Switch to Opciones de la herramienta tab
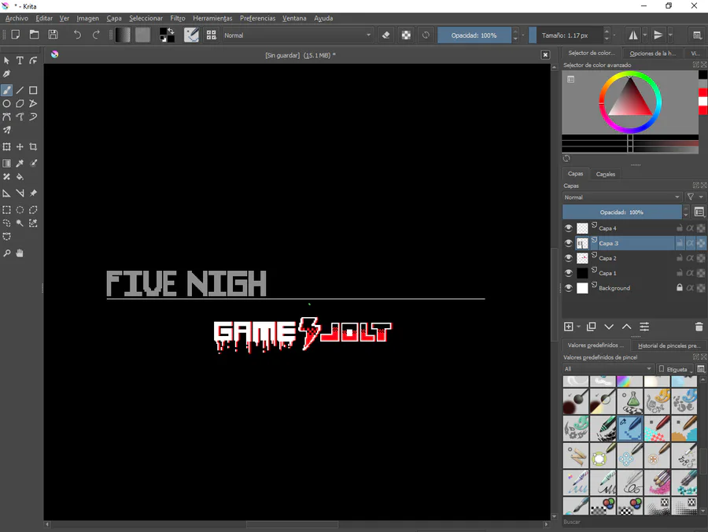Image resolution: width=708 pixels, height=532 pixels. click(x=652, y=54)
